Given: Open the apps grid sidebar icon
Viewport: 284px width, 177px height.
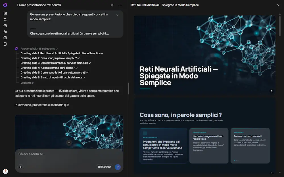Looking at the screenshot, I should [x=5, y=32].
